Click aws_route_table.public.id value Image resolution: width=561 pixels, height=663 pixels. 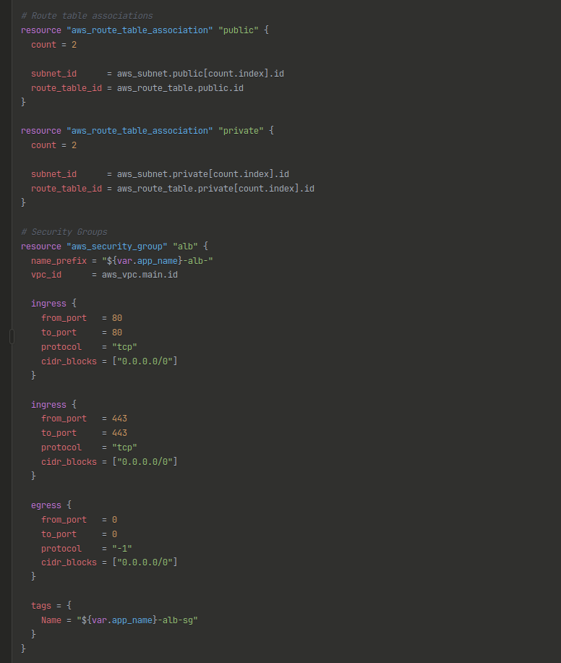click(x=180, y=88)
